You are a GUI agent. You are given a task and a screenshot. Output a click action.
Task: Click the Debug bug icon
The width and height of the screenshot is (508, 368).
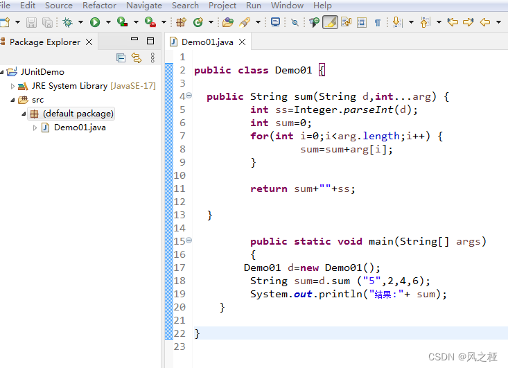[x=68, y=22]
